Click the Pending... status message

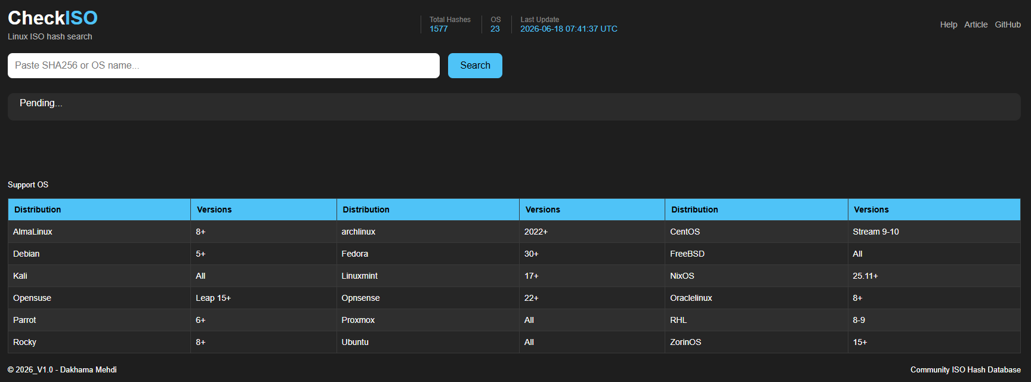(x=41, y=103)
